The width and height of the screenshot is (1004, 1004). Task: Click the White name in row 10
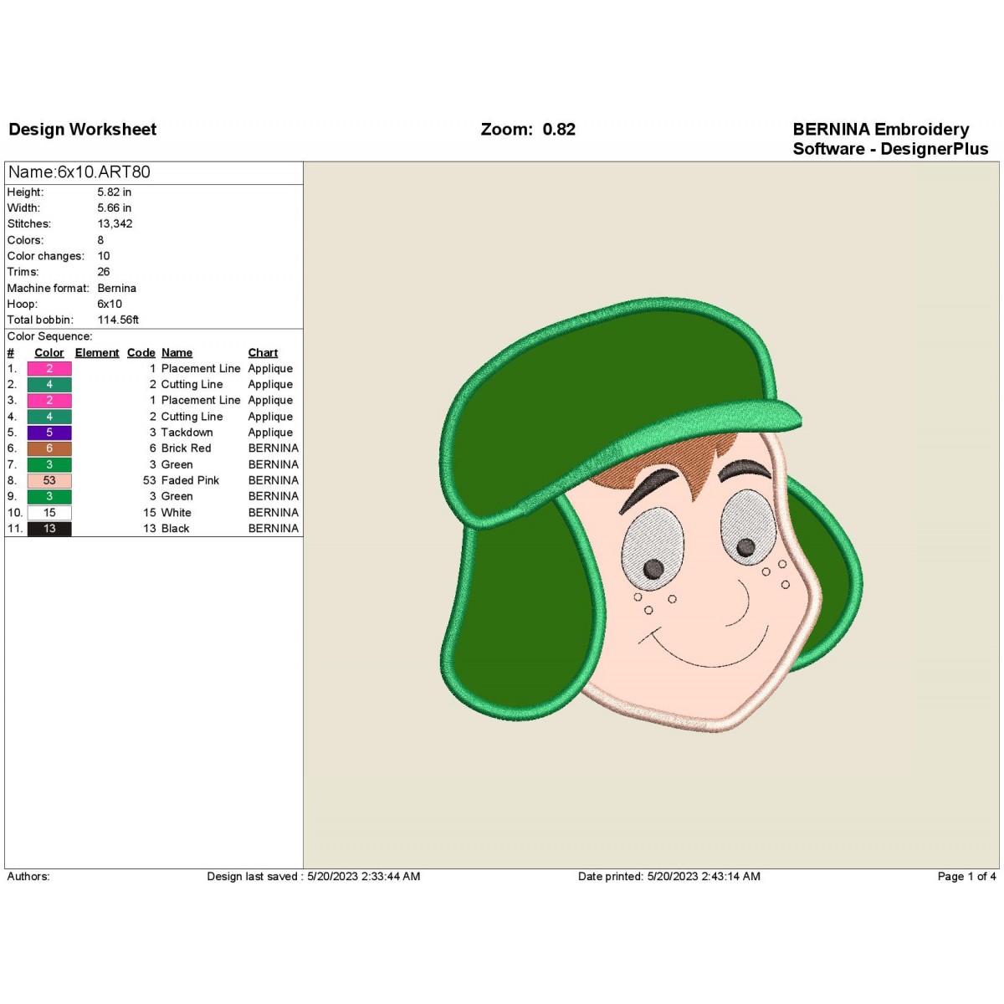pos(177,513)
